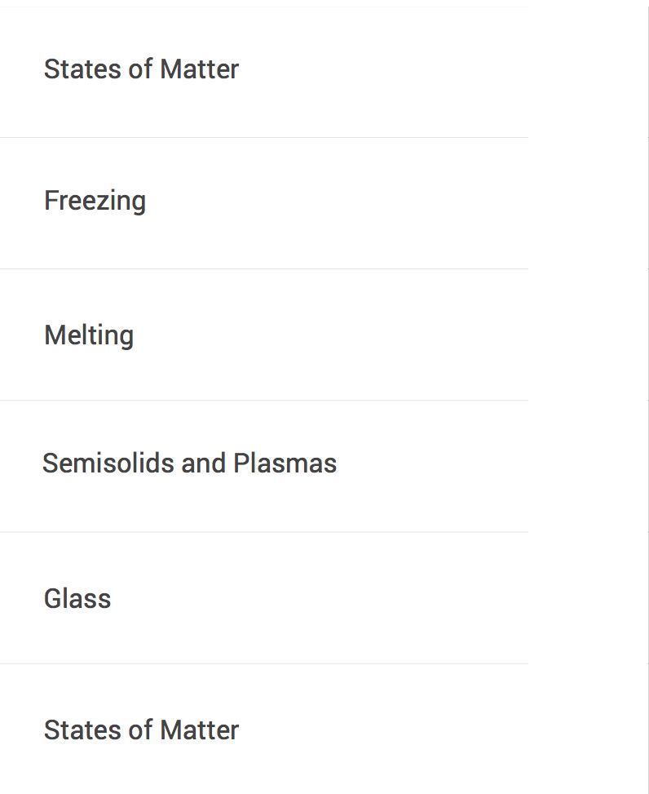This screenshot has width=649, height=794.
Task: Select the Melting entry
Action: tap(89, 335)
